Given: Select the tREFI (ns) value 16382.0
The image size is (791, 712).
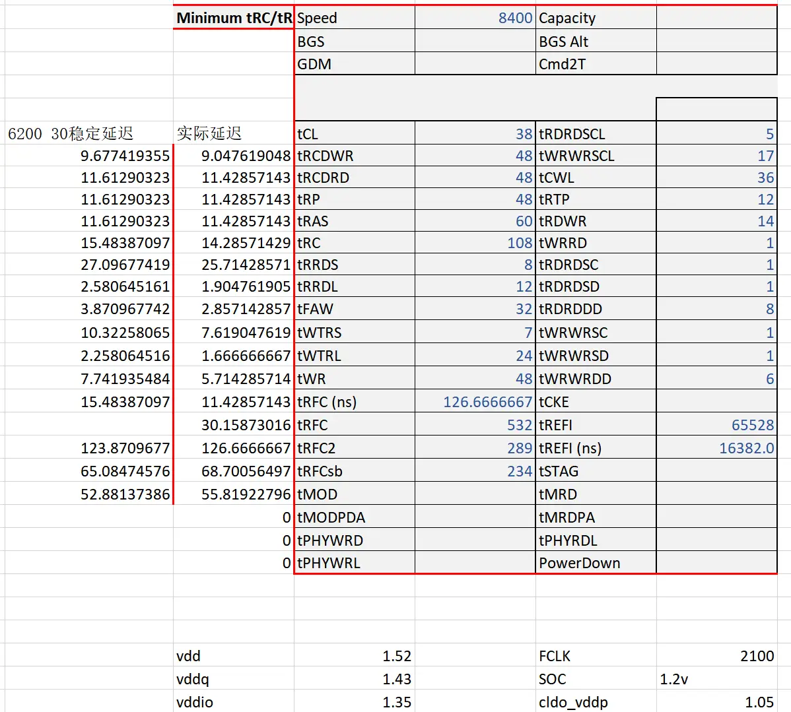Looking at the screenshot, I should (x=716, y=447).
